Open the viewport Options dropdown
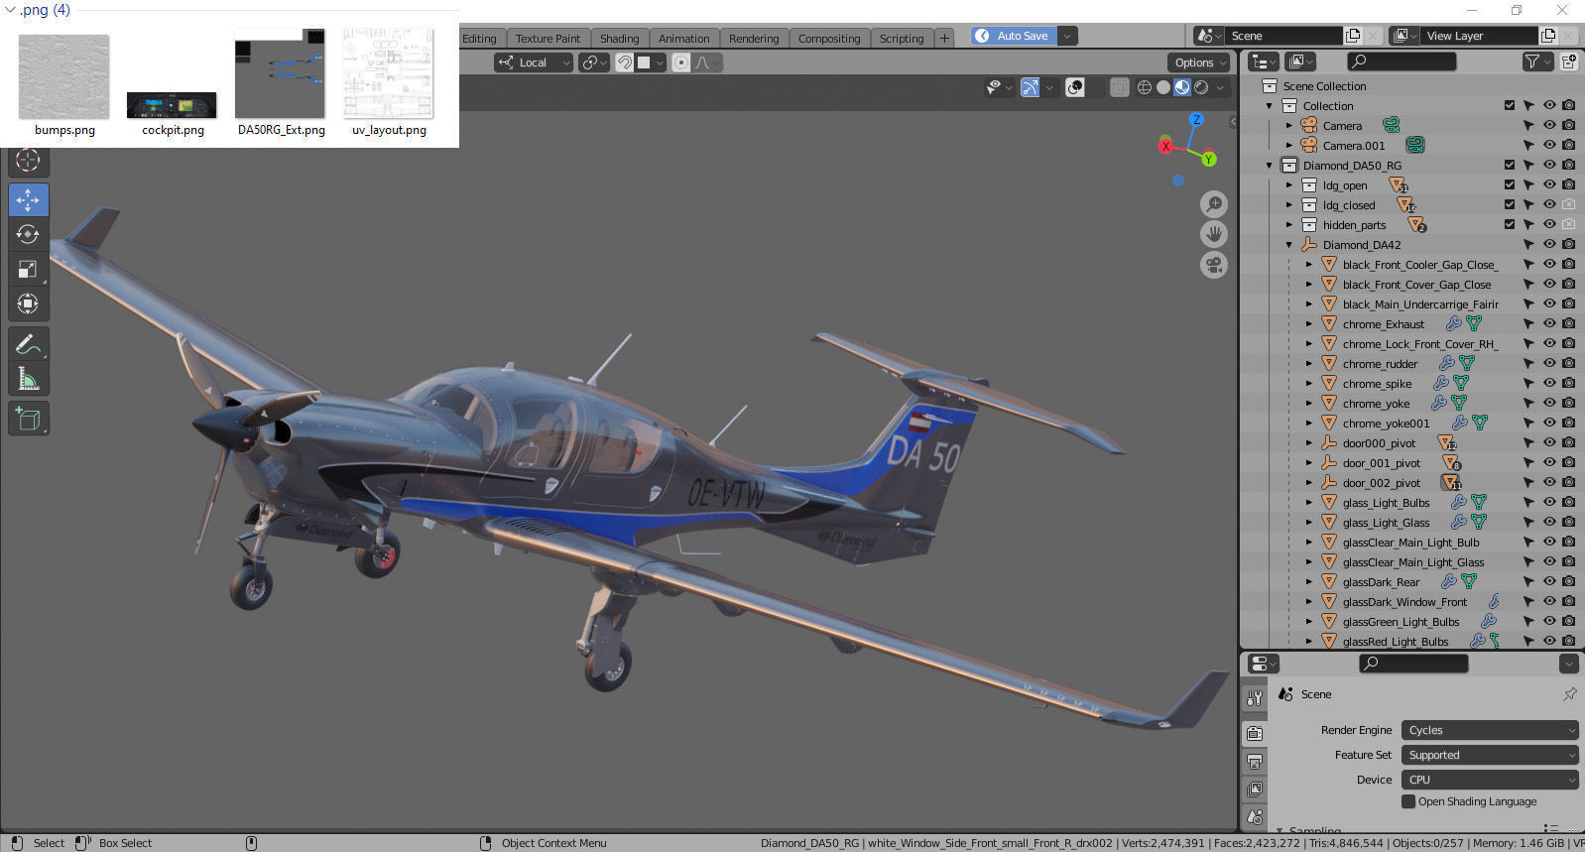Viewport: 1585px width, 852px height. pyautogui.click(x=1199, y=62)
